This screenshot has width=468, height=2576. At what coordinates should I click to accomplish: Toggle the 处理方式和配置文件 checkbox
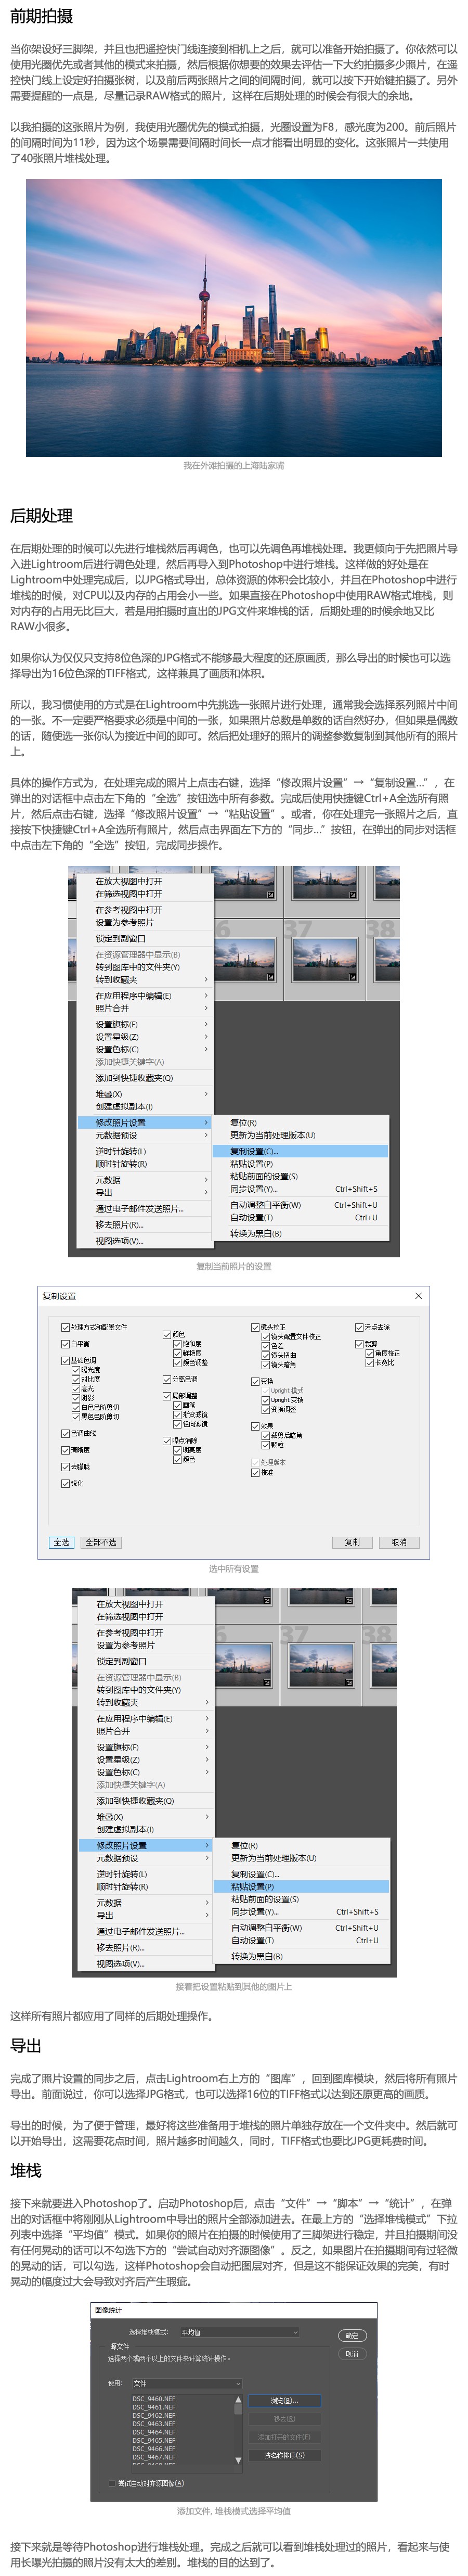(66, 1327)
